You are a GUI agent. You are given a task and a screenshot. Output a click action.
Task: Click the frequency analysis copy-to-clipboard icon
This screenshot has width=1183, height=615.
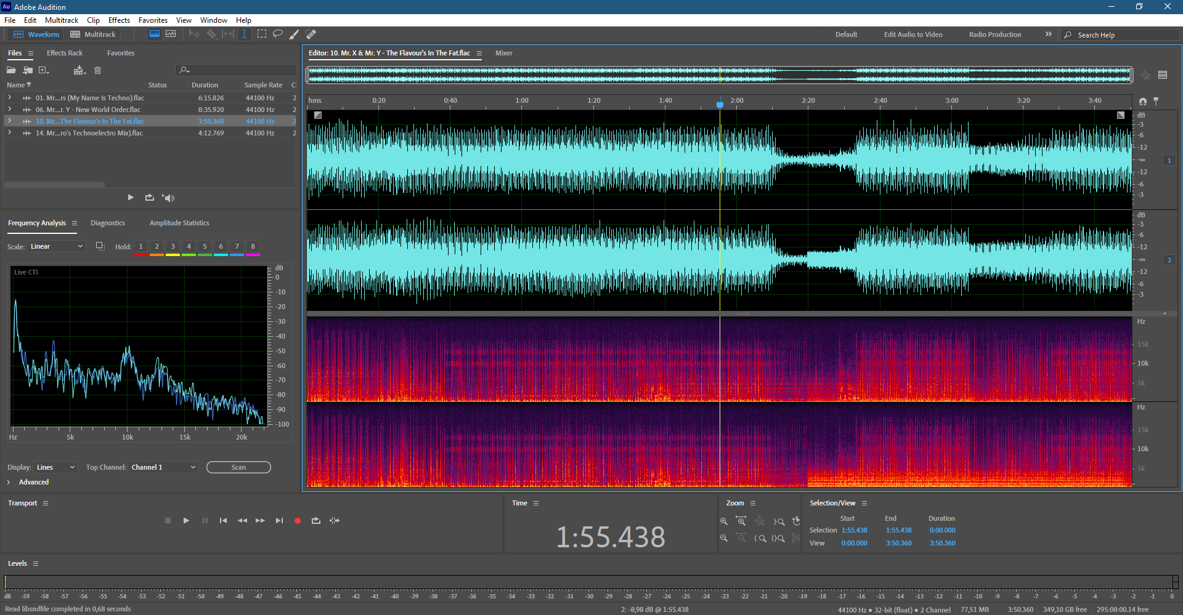tap(100, 246)
